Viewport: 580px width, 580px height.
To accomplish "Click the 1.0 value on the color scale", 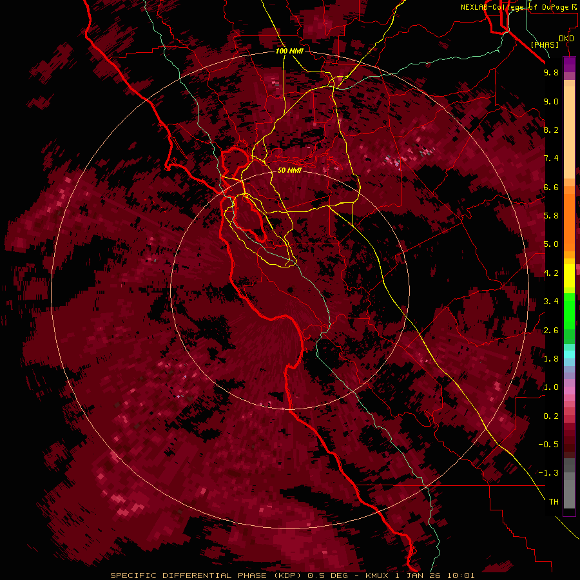I will click(551, 387).
